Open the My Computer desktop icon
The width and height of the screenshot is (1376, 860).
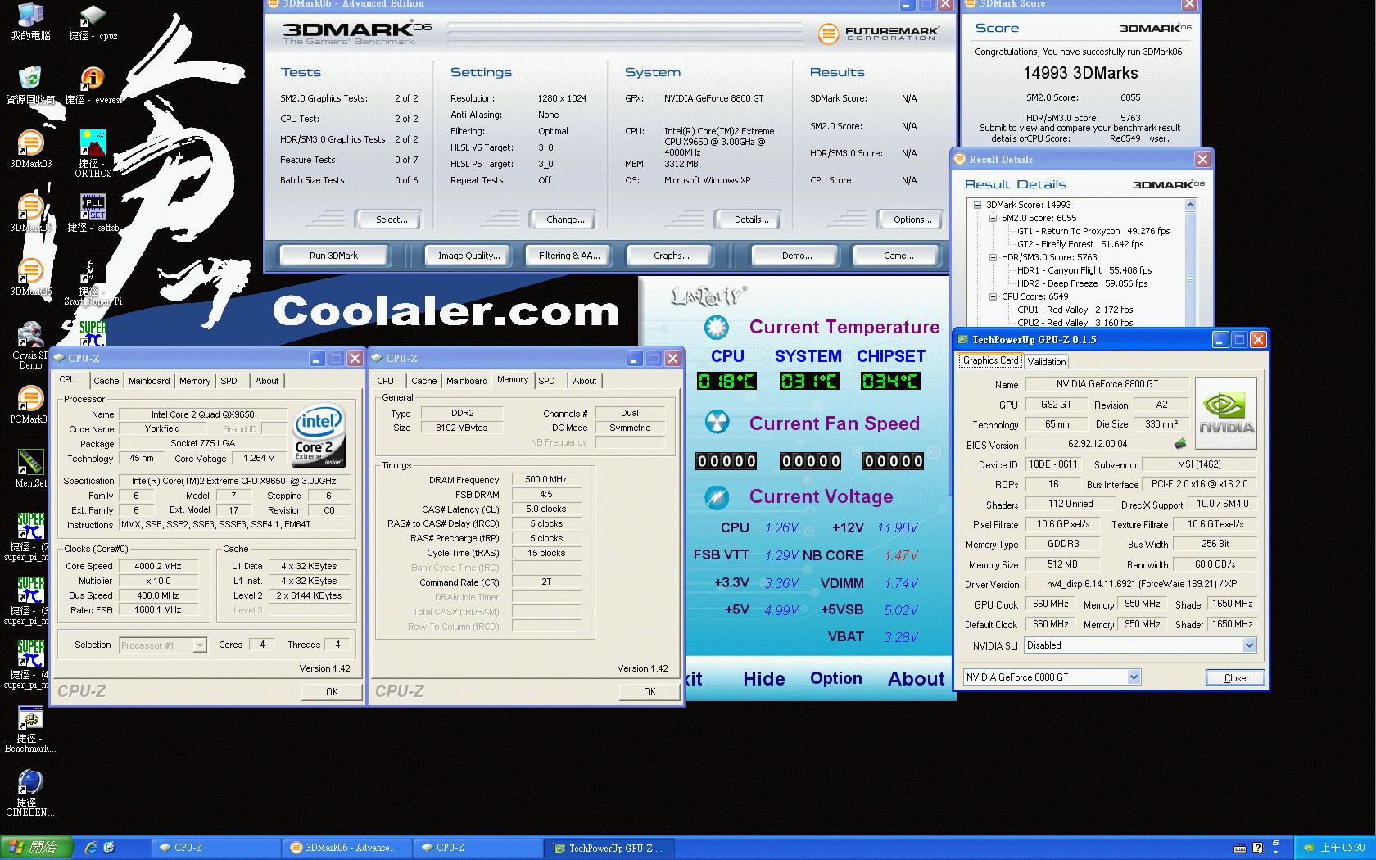coord(30,22)
